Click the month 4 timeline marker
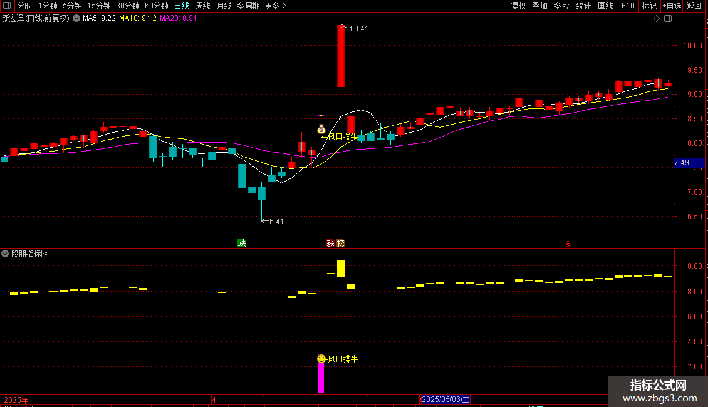708x407 pixels. pos(214,399)
